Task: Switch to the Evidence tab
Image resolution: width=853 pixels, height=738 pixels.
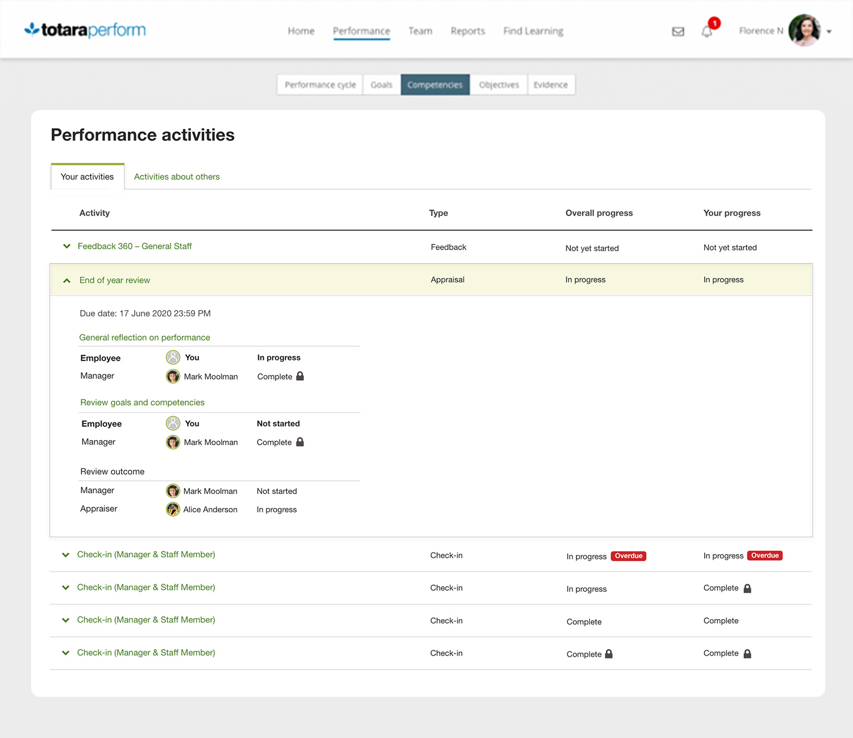Action: [x=551, y=84]
